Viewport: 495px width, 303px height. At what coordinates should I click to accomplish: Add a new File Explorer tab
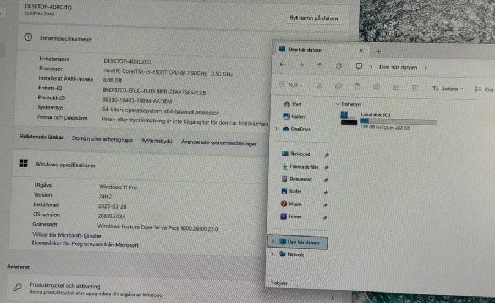click(378, 50)
